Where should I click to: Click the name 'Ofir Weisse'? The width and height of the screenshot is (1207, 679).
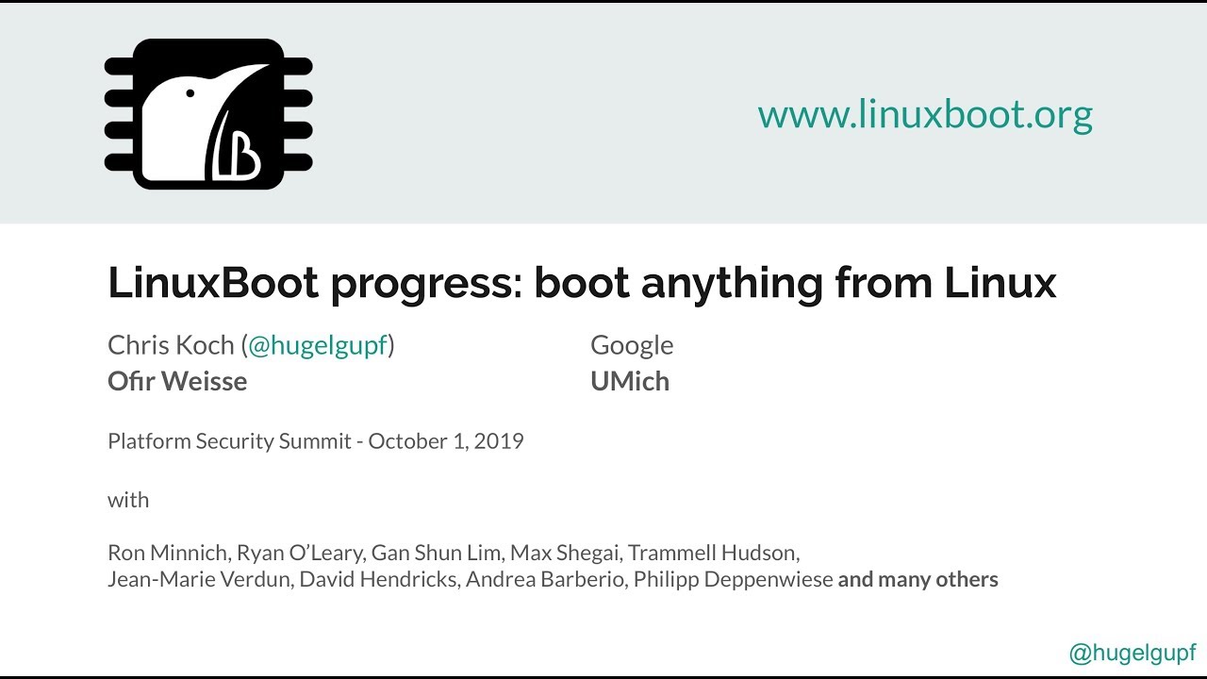177,381
